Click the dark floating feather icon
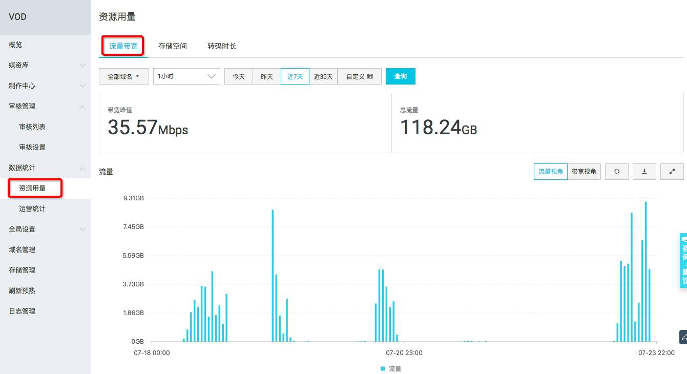The height and width of the screenshot is (374, 687). [683, 337]
